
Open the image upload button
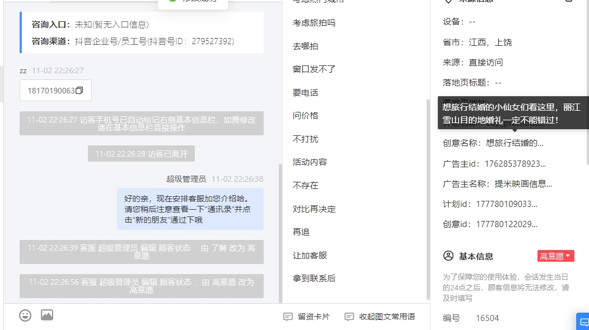coord(47,315)
